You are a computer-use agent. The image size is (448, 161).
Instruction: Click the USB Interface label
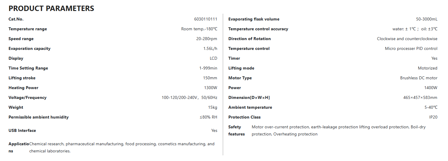point(22,131)
